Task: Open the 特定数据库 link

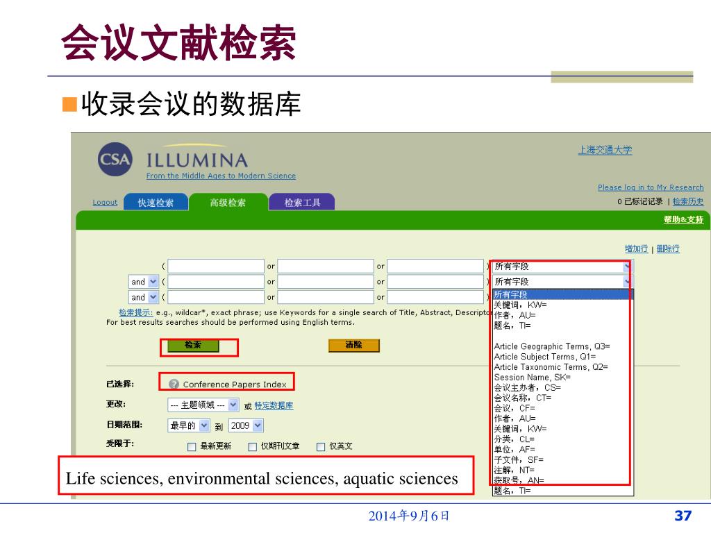Action: click(x=274, y=406)
